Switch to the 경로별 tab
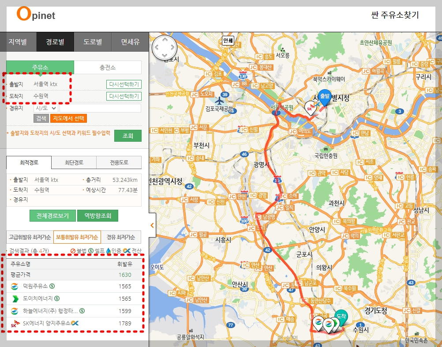This screenshot has height=347, width=442. (x=55, y=42)
